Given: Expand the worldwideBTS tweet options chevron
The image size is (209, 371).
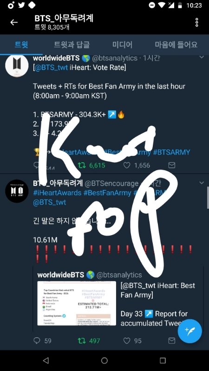Looking at the screenshot, I should tap(202, 57).
